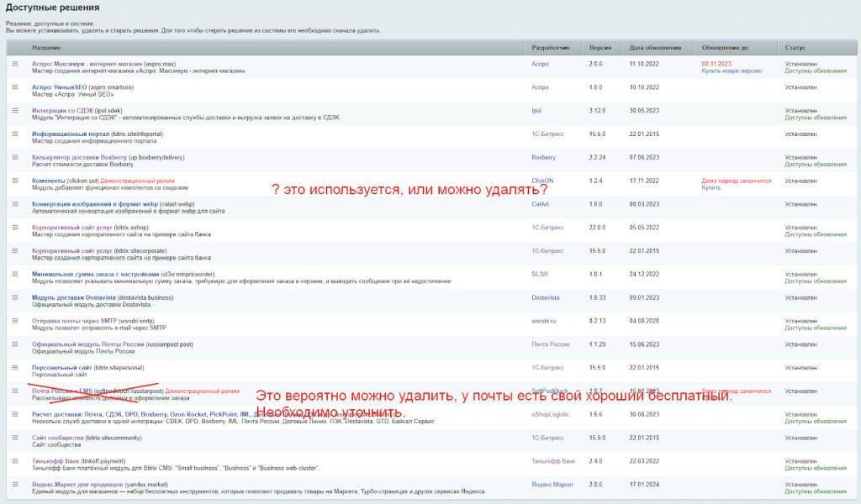Screen dimensions: 861x504
Task: Open row menu icon for Официальный модуль Почты России
Action: pyautogui.click(x=15, y=344)
